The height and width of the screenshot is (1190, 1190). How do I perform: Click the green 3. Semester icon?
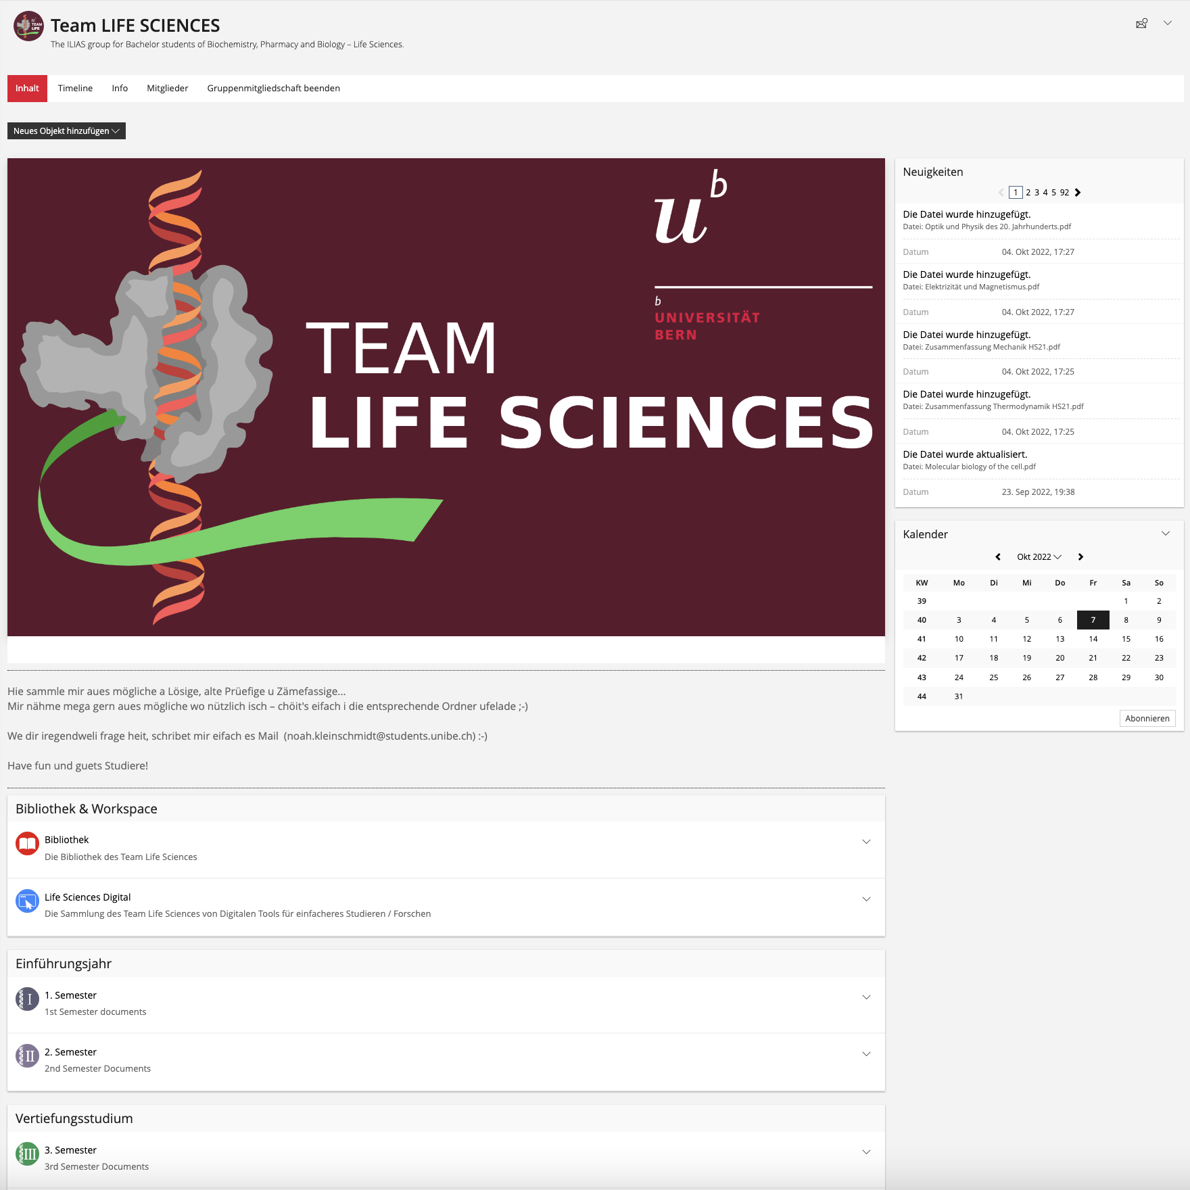pos(27,1154)
